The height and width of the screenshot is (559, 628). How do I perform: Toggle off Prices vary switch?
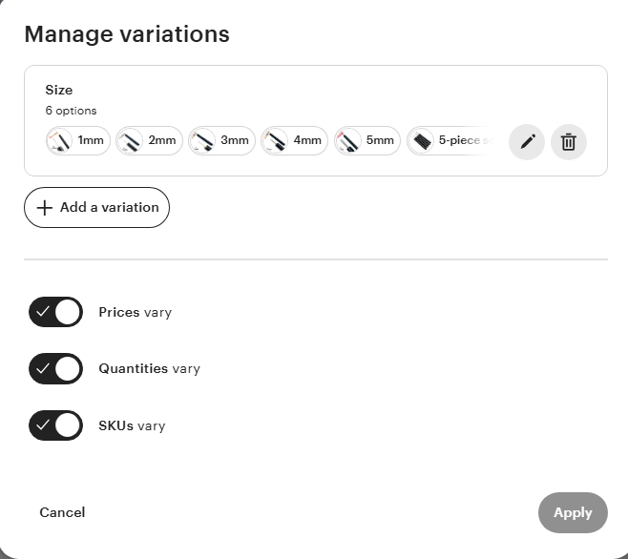[56, 312]
